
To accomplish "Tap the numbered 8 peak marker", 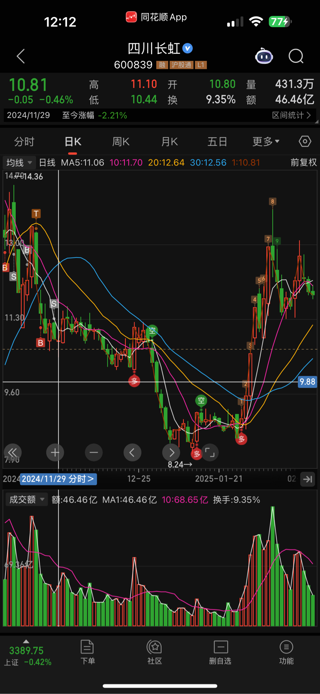I will (x=272, y=202).
